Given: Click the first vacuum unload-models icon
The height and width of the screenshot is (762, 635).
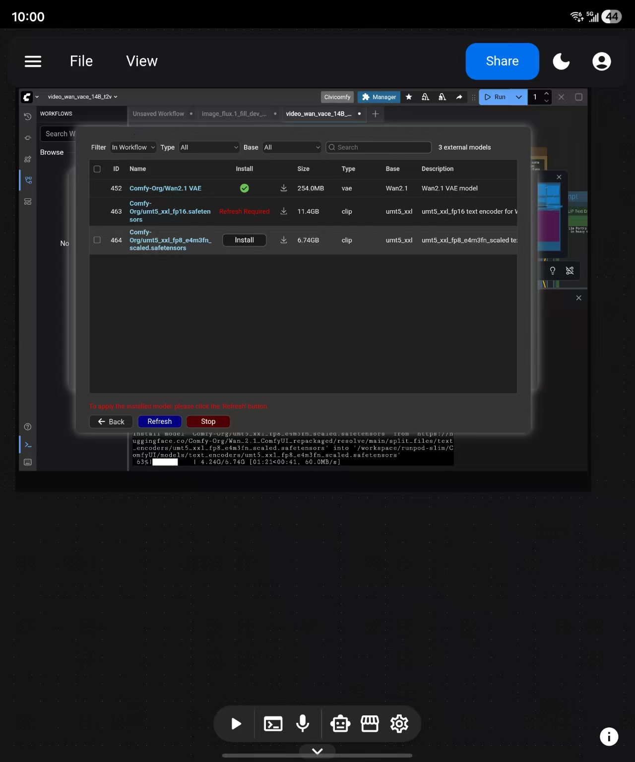Looking at the screenshot, I should point(425,97).
